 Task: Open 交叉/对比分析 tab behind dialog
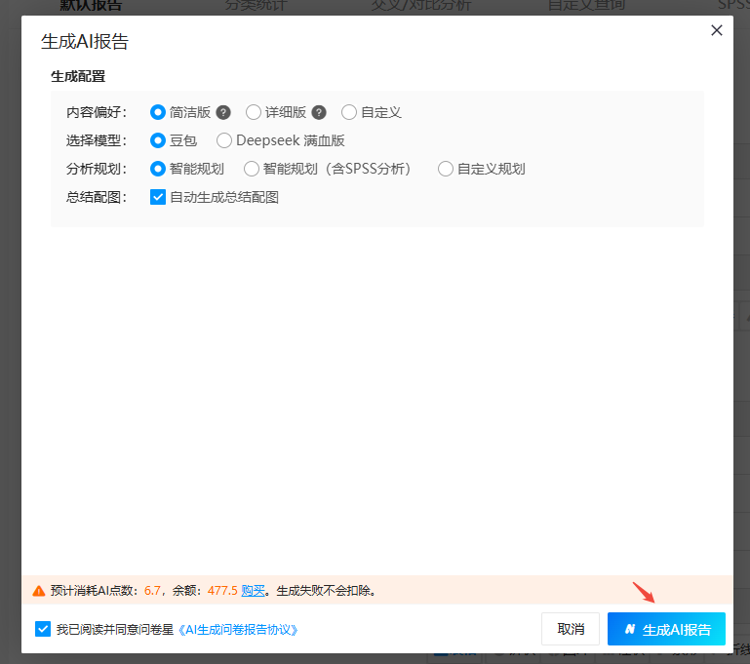pos(421,6)
